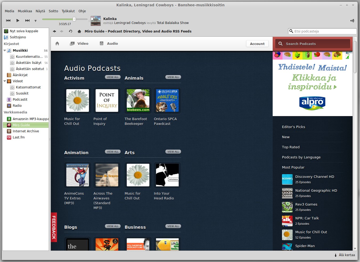This screenshot has height=262, width=360.
Task: View all Animals podcasts
Action: [x=173, y=77]
